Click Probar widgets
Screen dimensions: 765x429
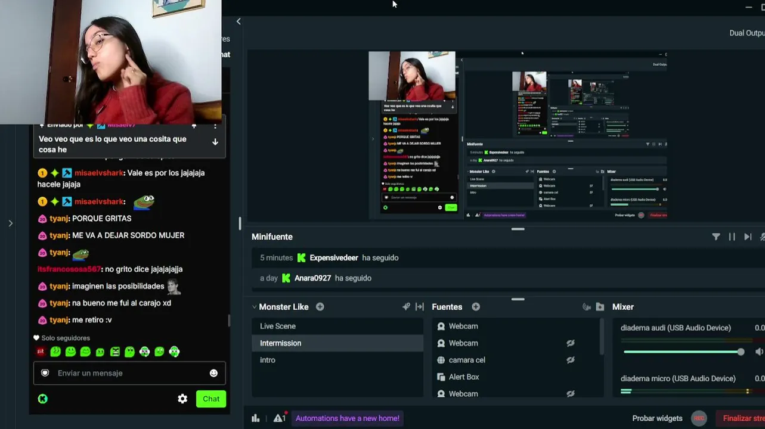click(657, 418)
